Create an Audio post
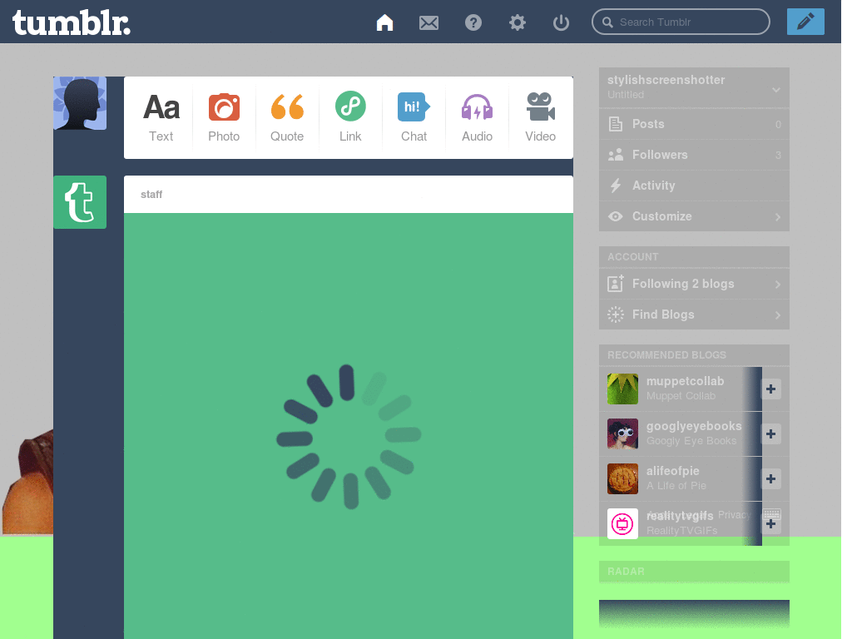The height and width of the screenshot is (639, 852). (477, 118)
